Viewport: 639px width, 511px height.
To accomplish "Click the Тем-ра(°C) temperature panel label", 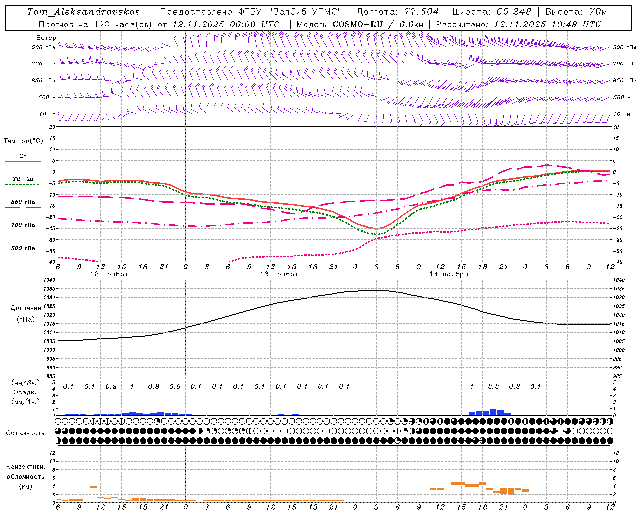I will click(23, 141).
